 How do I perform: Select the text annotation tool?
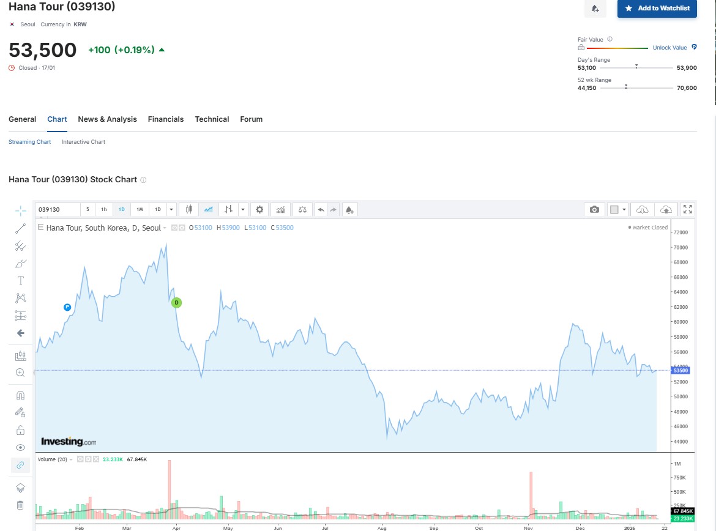tap(21, 281)
